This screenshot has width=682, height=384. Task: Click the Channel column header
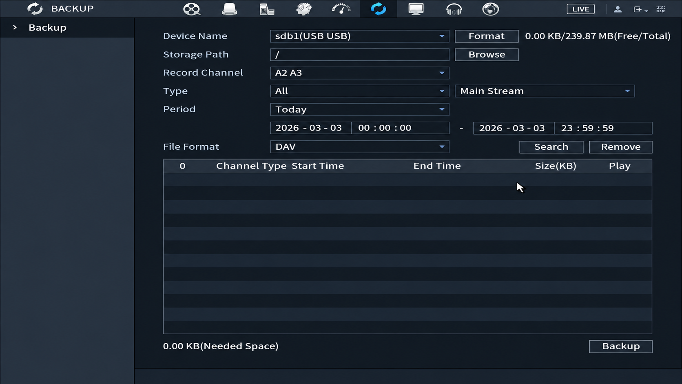pyautogui.click(x=237, y=166)
